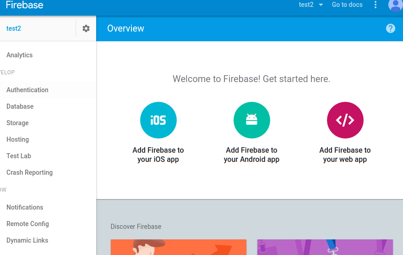Image resolution: width=403 pixels, height=255 pixels.
Task: Click the Overview page title
Action: click(125, 28)
